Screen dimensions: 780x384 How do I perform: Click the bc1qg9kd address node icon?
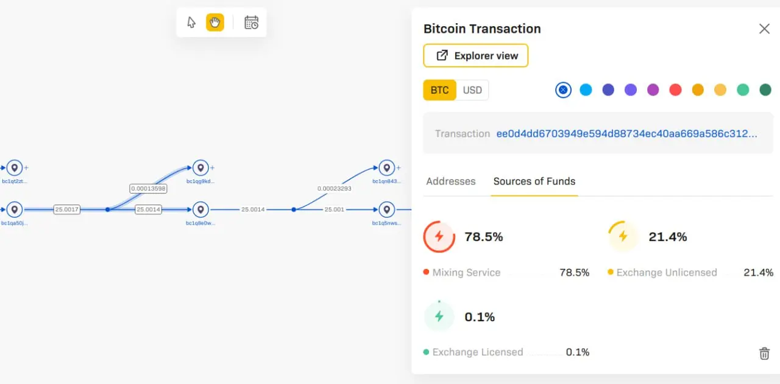pyautogui.click(x=200, y=168)
